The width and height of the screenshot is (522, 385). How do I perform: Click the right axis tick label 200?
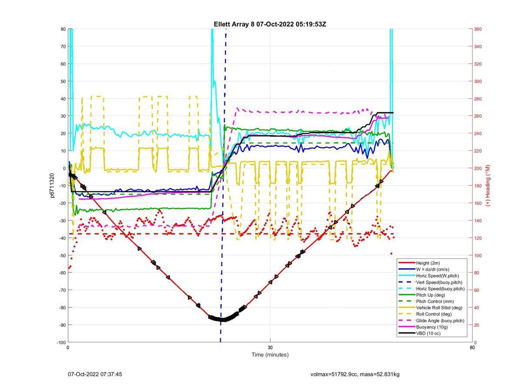pos(478,168)
